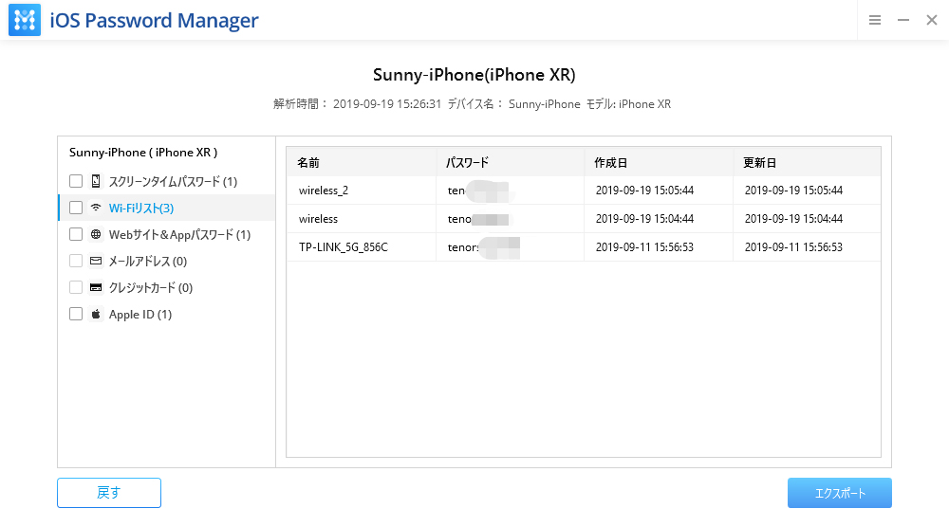The height and width of the screenshot is (527, 949).
Task: Sort by the 名前 column header
Action: coord(308,163)
